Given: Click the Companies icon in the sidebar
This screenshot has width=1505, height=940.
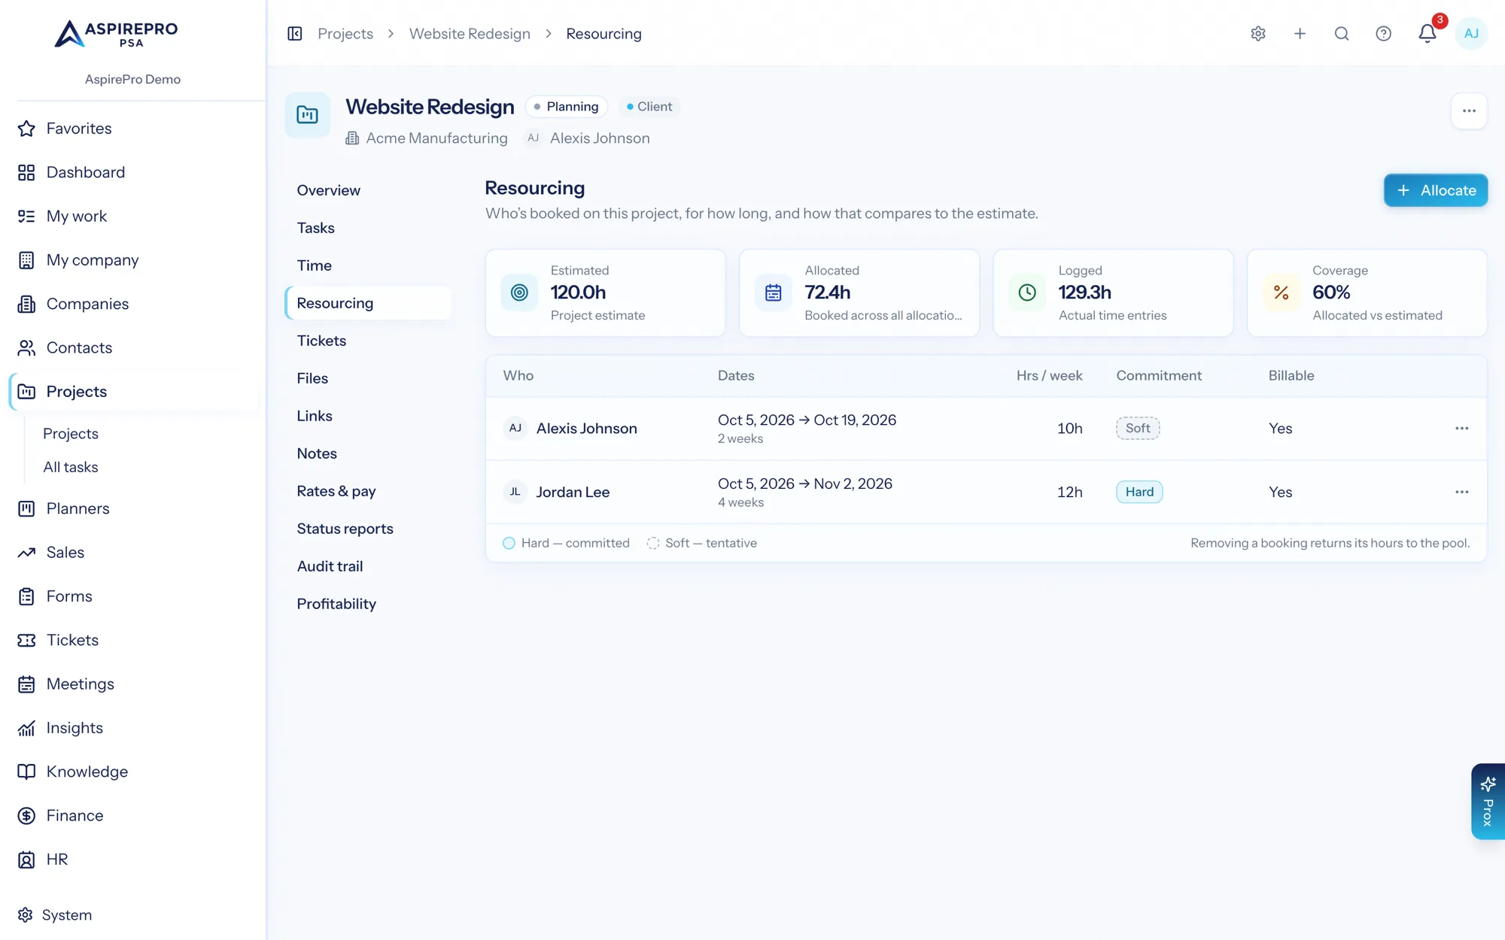Looking at the screenshot, I should [x=26, y=304].
